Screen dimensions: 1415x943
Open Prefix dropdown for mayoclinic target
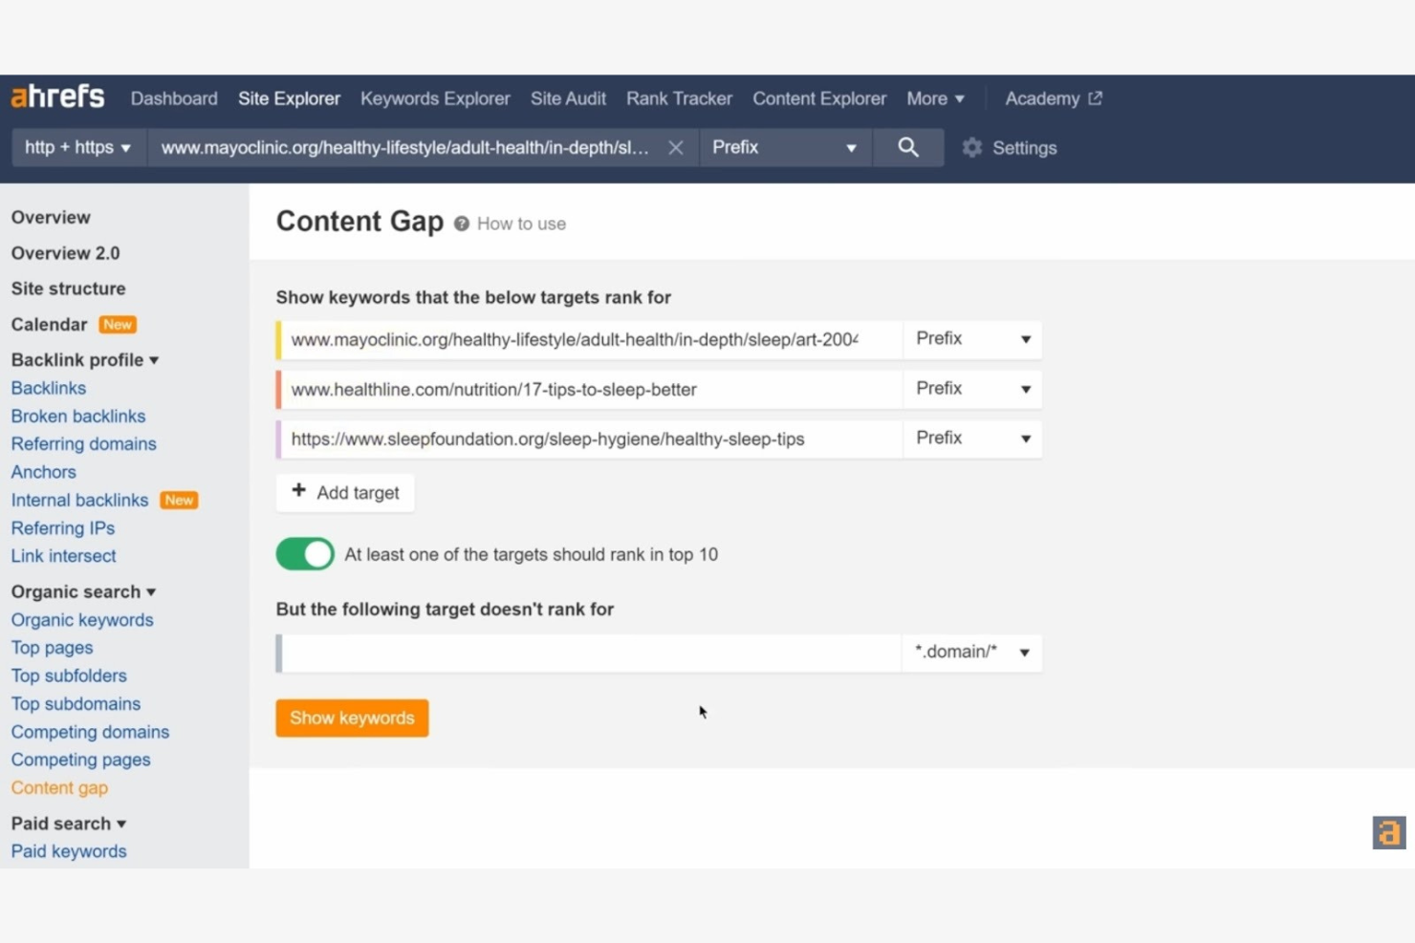(x=972, y=339)
